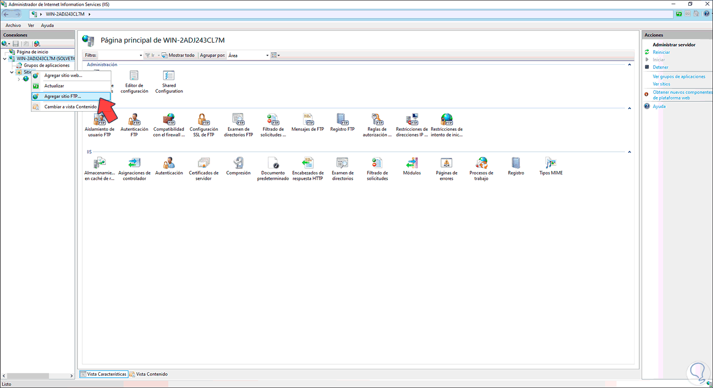
Task: Open Autenticación in the IIS section
Action: [x=169, y=166]
